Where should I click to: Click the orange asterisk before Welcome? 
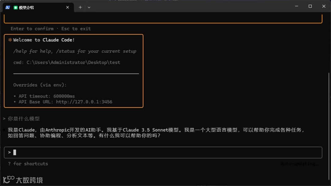coord(10,40)
